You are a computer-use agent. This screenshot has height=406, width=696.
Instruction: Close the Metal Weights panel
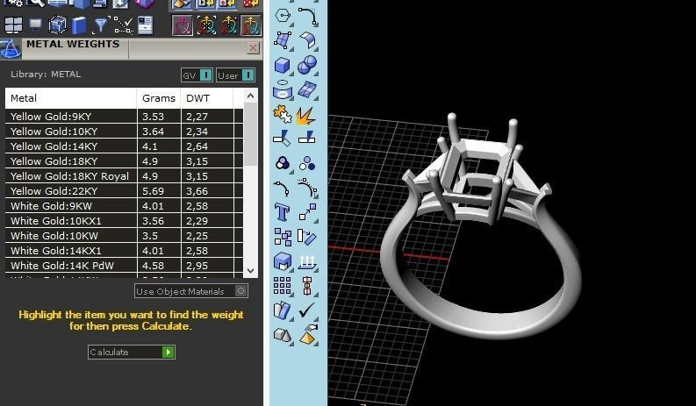coord(253,47)
